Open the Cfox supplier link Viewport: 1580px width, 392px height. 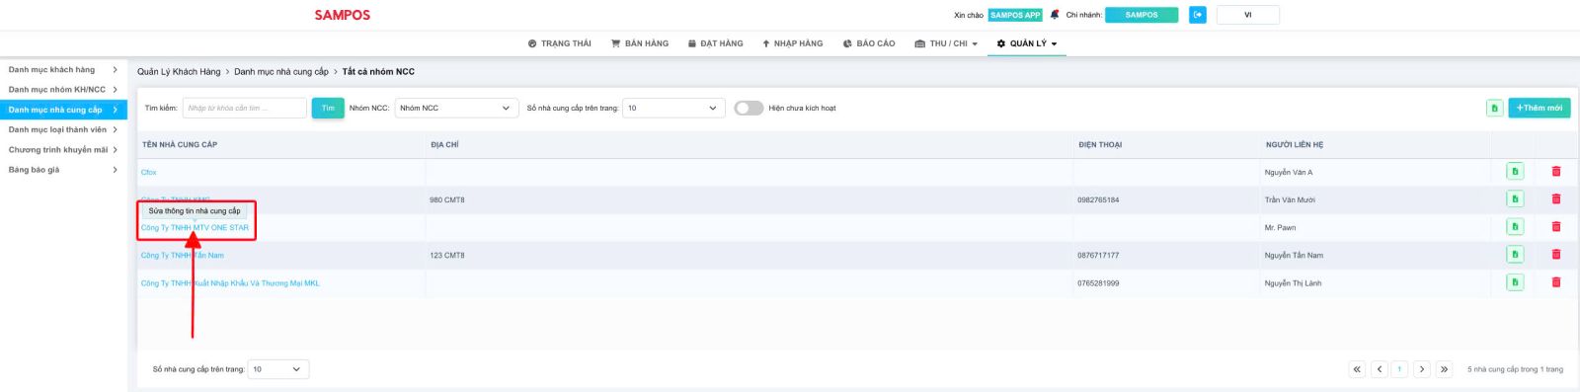coord(149,173)
